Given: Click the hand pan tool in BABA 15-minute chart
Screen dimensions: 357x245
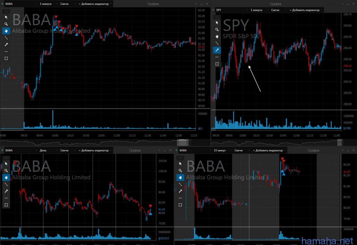Looking at the screenshot, I should pos(180,177).
